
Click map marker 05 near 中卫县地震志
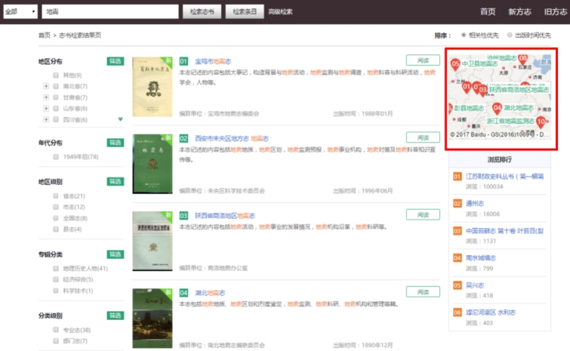[x=454, y=64]
